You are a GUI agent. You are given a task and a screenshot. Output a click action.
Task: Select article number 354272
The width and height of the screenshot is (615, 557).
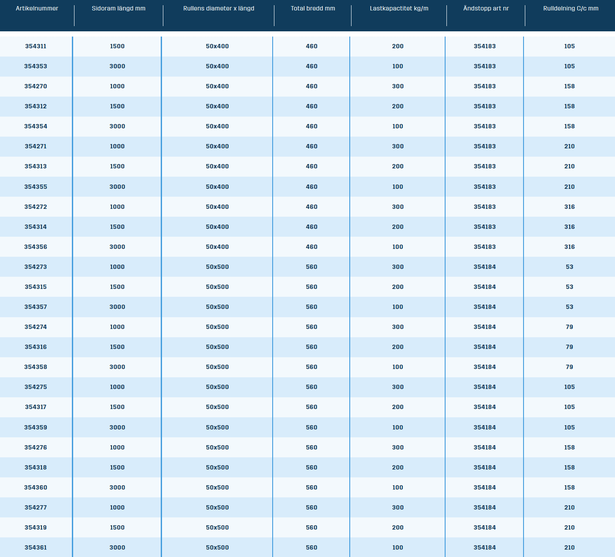tap(36, 207)
